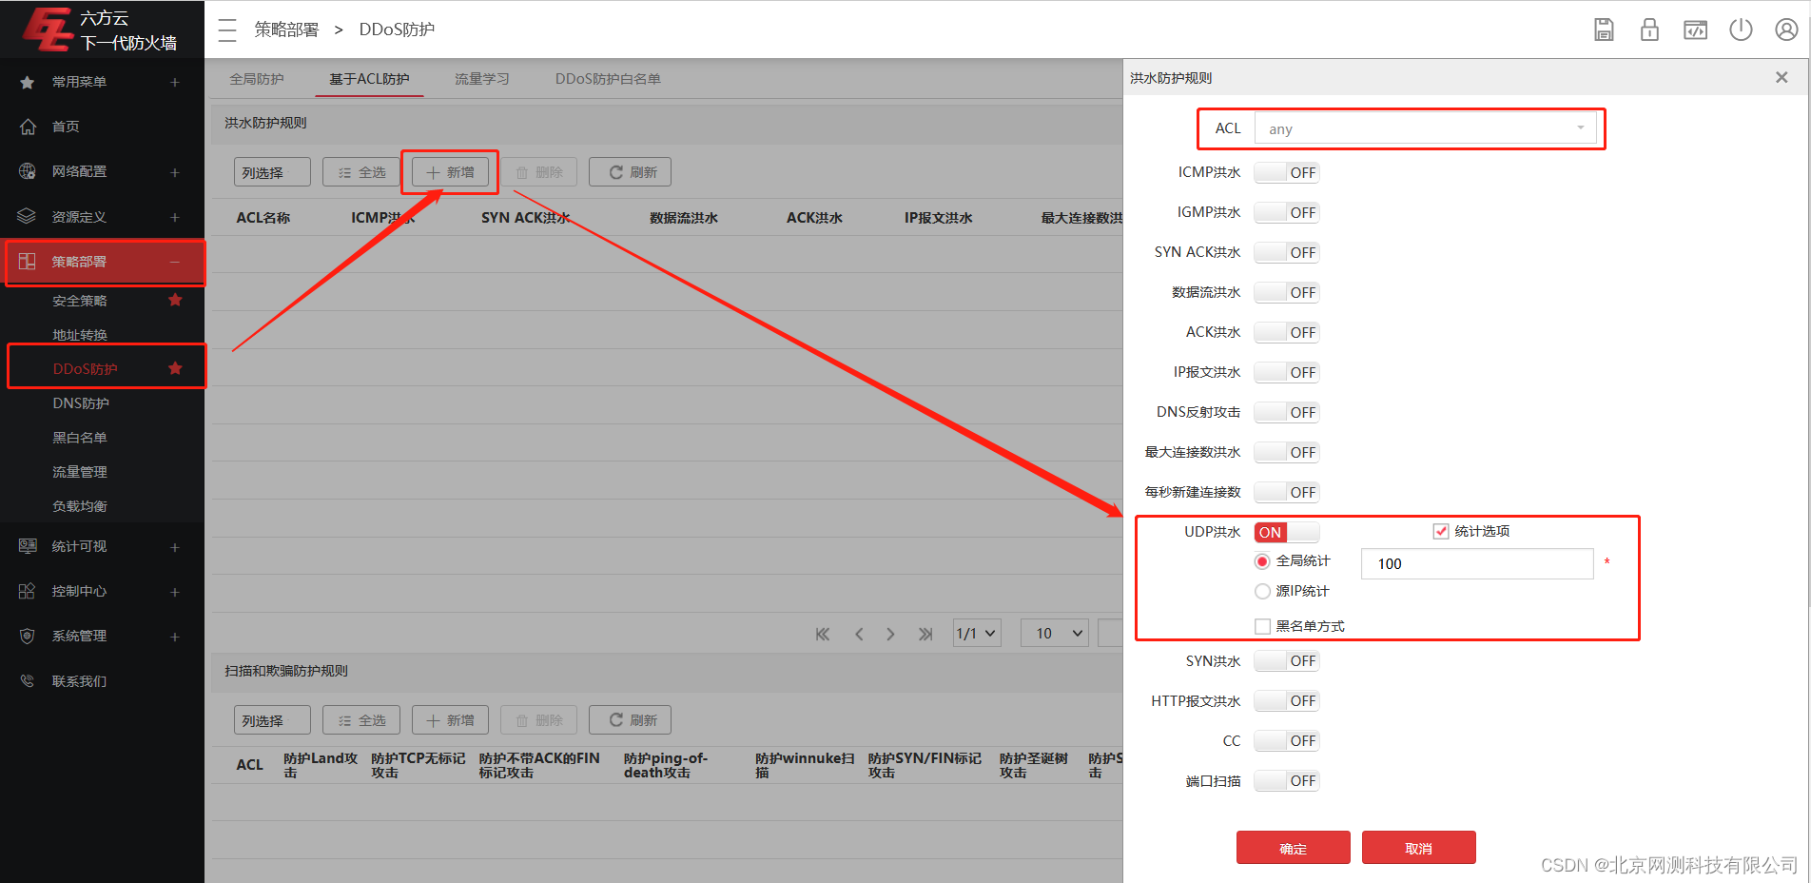The image size is (1811, 883).
Task: Go to last page pagination icon
Action: coord(925,634)
